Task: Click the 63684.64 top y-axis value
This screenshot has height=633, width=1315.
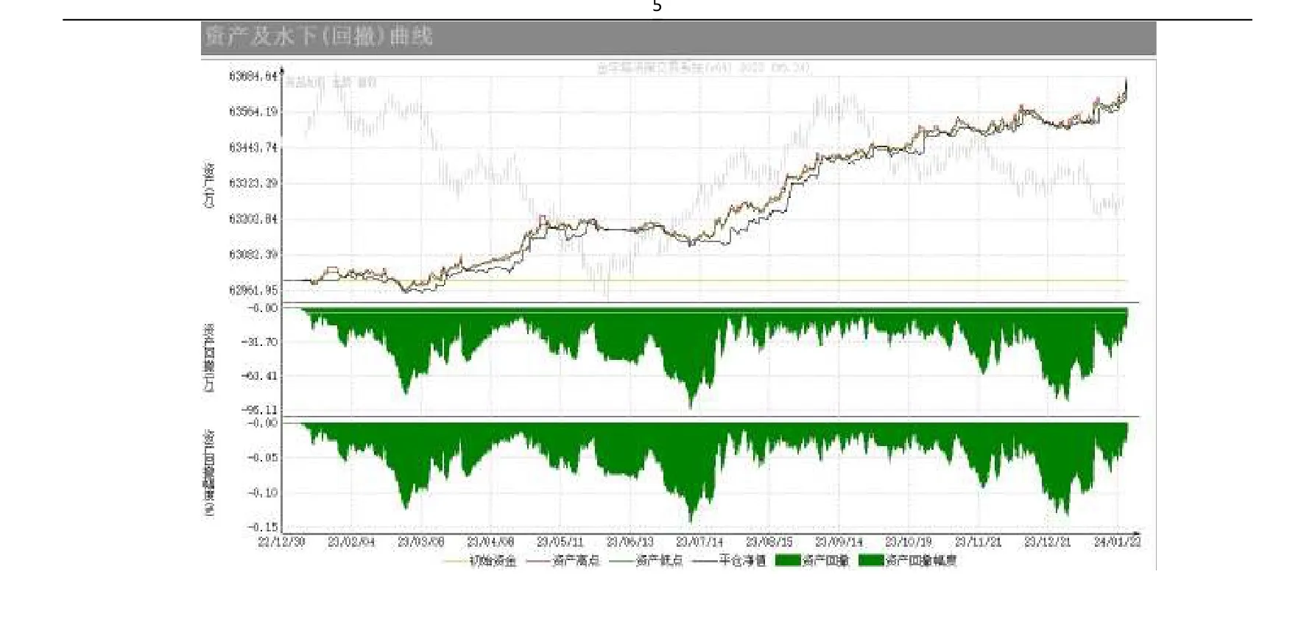Action: [x=253, y=76]
